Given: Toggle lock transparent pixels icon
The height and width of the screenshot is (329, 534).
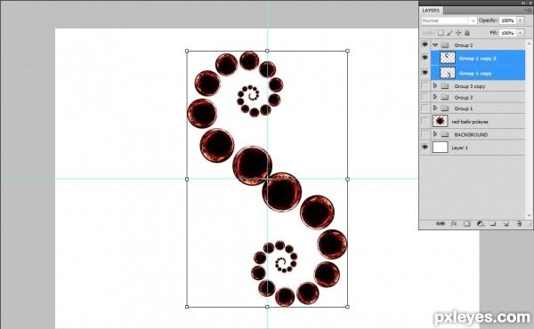Looking at the screenshot, I should (441, 33).
